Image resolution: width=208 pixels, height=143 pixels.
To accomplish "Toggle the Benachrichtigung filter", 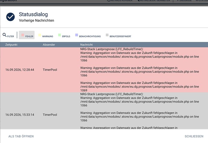I will point(88,35).
